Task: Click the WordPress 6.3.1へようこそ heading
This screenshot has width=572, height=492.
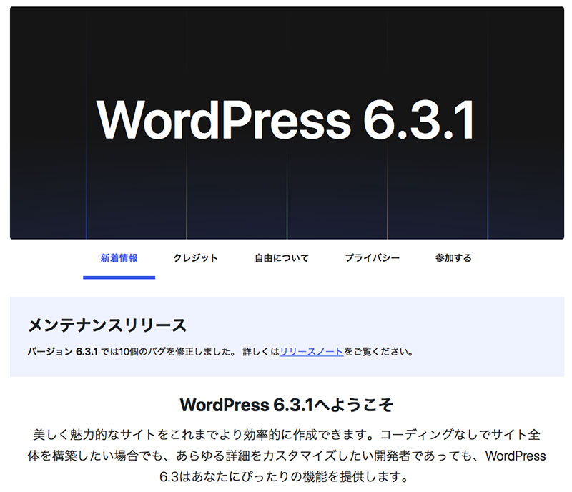Action: [287, 405]
